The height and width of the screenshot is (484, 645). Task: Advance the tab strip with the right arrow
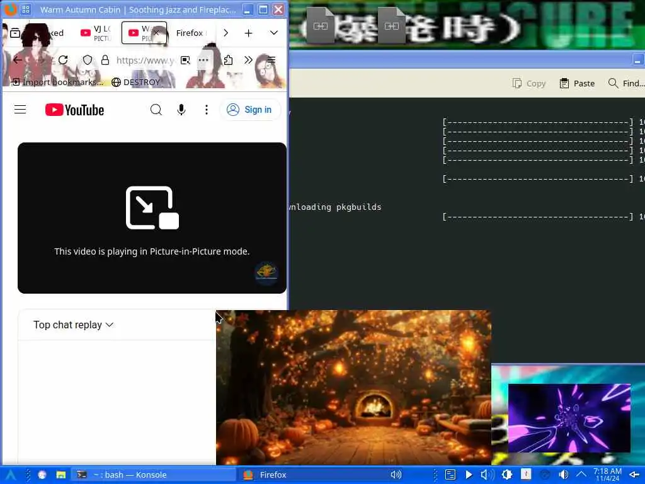pyautogui.click(x=226, y=33)
